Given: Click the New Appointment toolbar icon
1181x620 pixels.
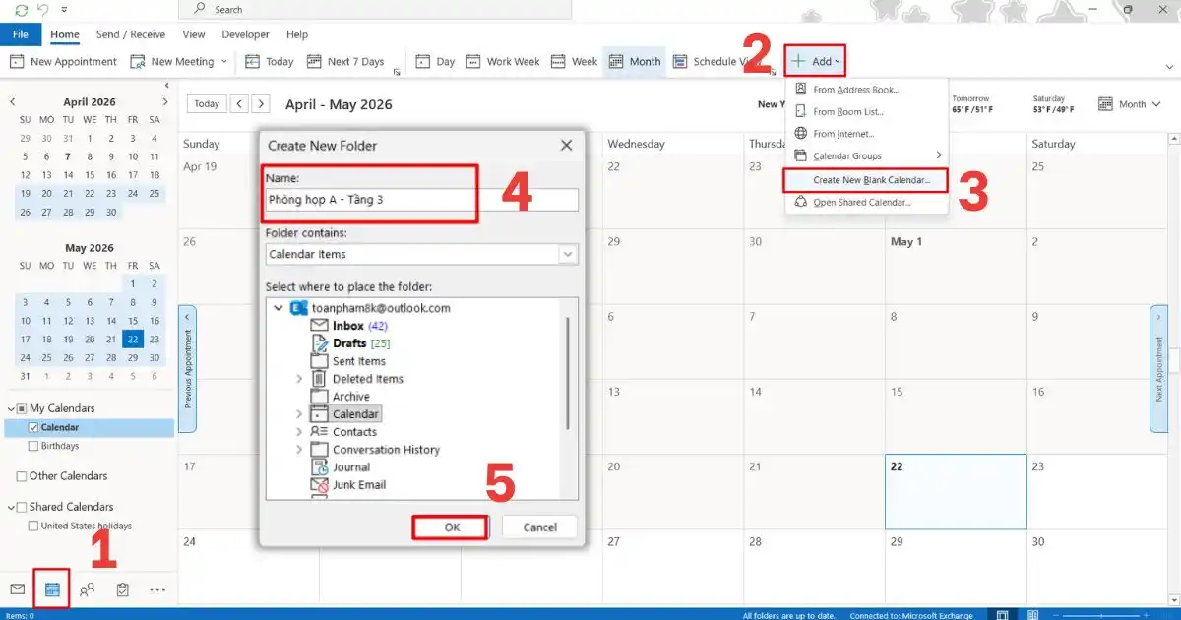Looking at the screenshot, I should click(16, 61).
